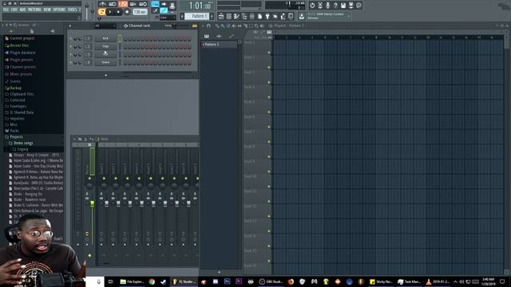Open the ADD menu
511x287 pixels.
tap(22, 10)
